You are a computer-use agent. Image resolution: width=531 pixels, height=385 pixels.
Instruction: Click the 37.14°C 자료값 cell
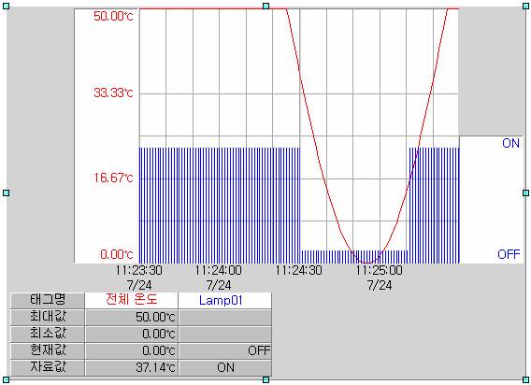[132, 368]
